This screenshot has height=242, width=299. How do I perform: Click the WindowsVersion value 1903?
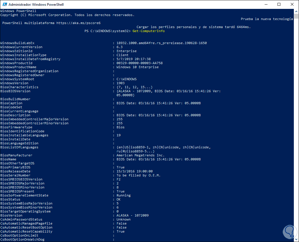point(121,83)
